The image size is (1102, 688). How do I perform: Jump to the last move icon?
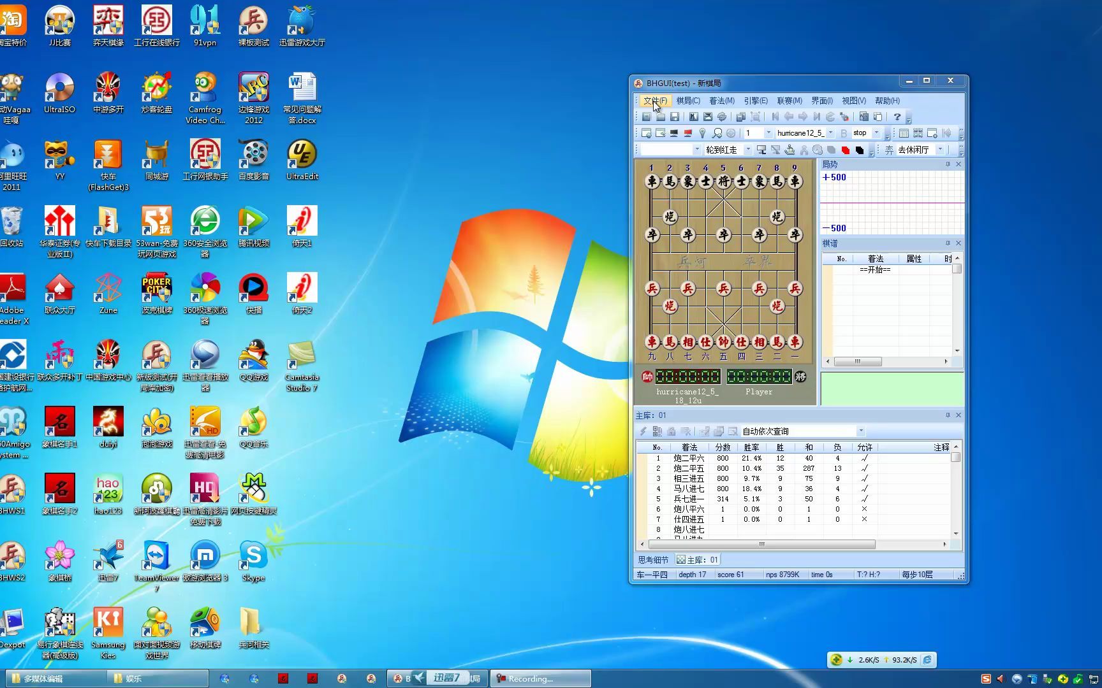[816, 117]
